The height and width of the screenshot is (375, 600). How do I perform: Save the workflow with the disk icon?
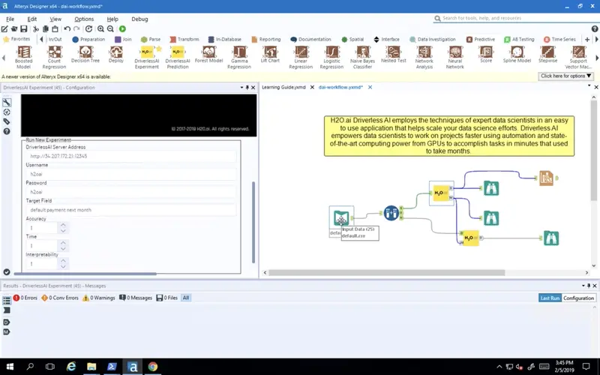(x=24, y=28)
